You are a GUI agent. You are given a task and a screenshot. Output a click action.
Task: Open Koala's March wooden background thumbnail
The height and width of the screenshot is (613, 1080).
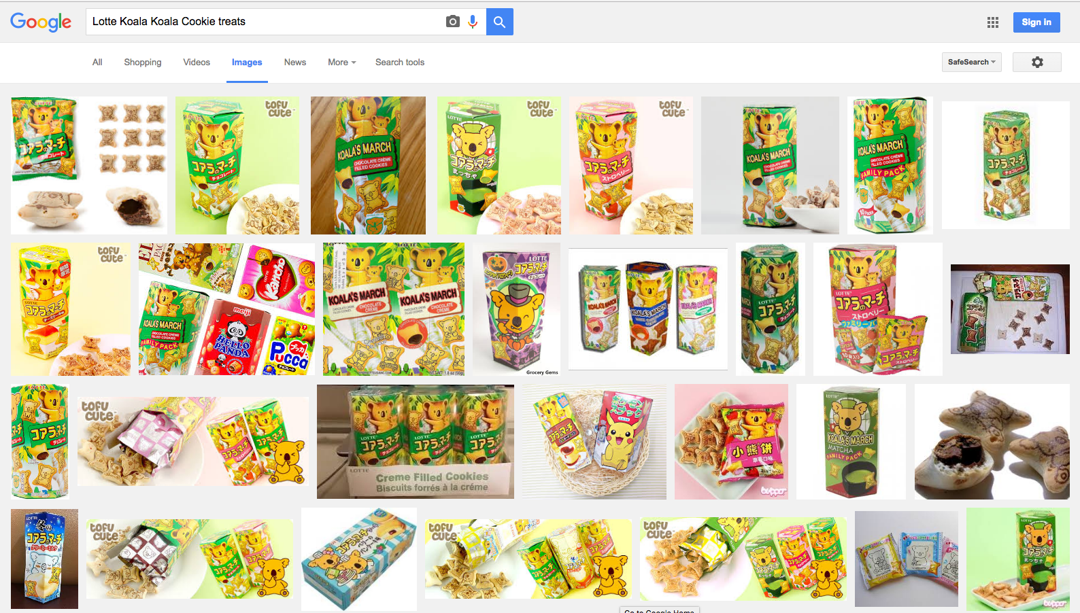[368, 165]
